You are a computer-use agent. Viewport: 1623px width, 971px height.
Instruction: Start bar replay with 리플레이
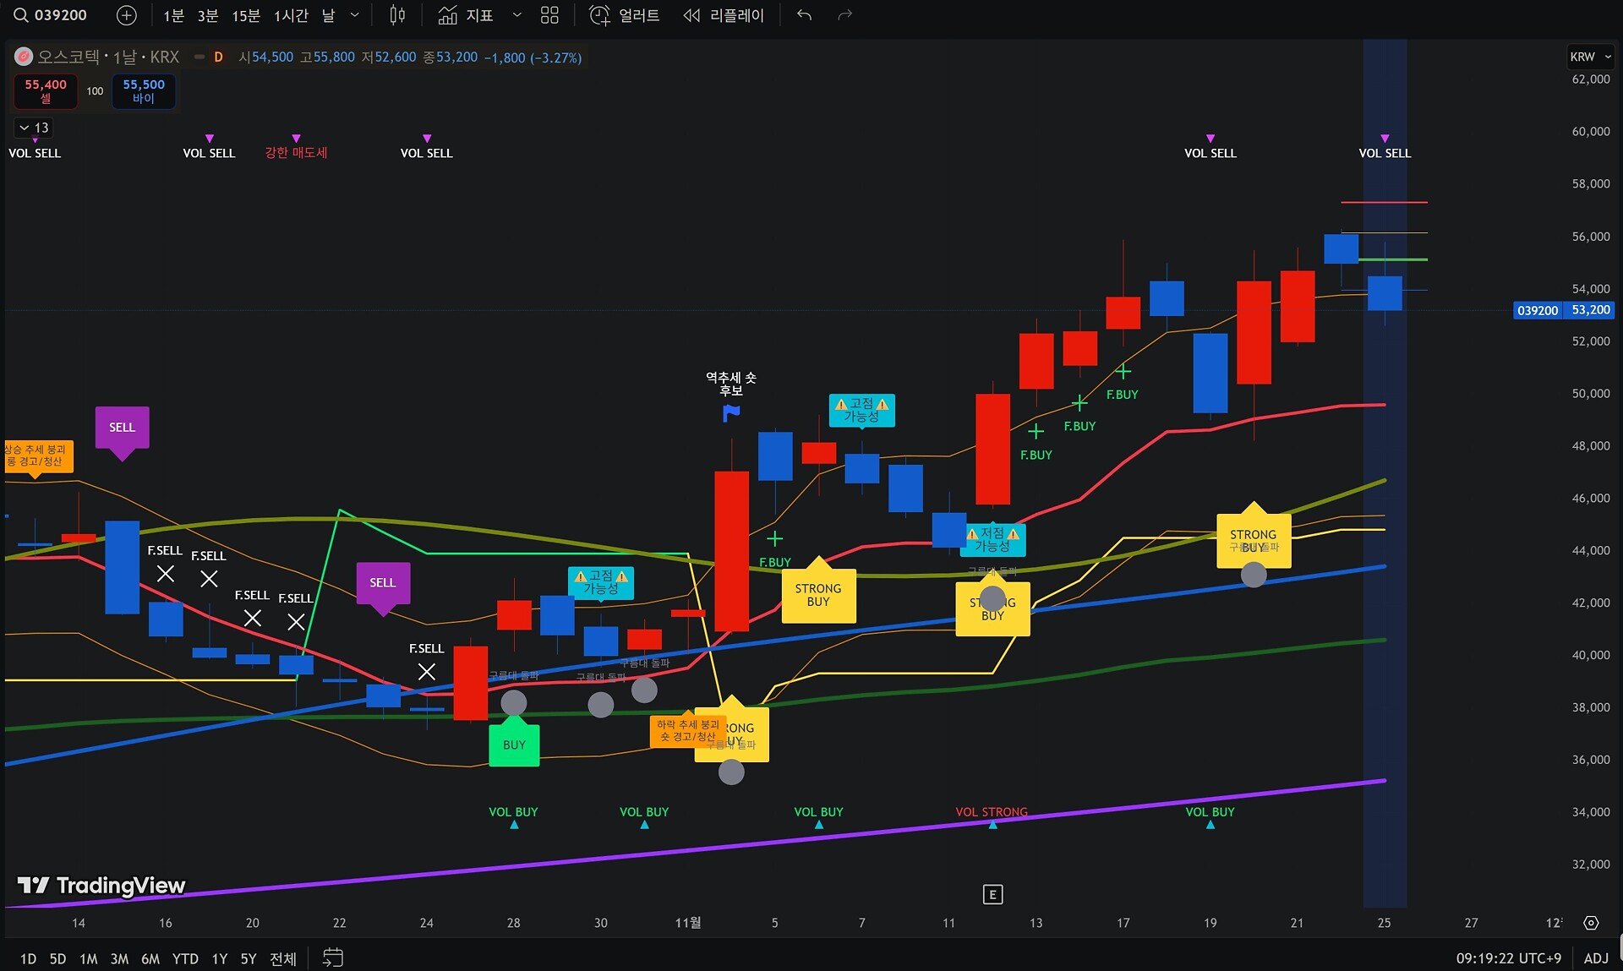coord(724,15)
